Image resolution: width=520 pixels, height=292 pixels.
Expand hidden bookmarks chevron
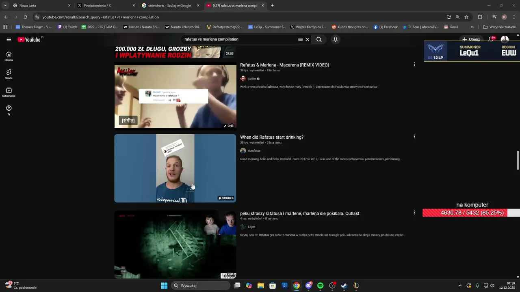(x=472, y=27)
